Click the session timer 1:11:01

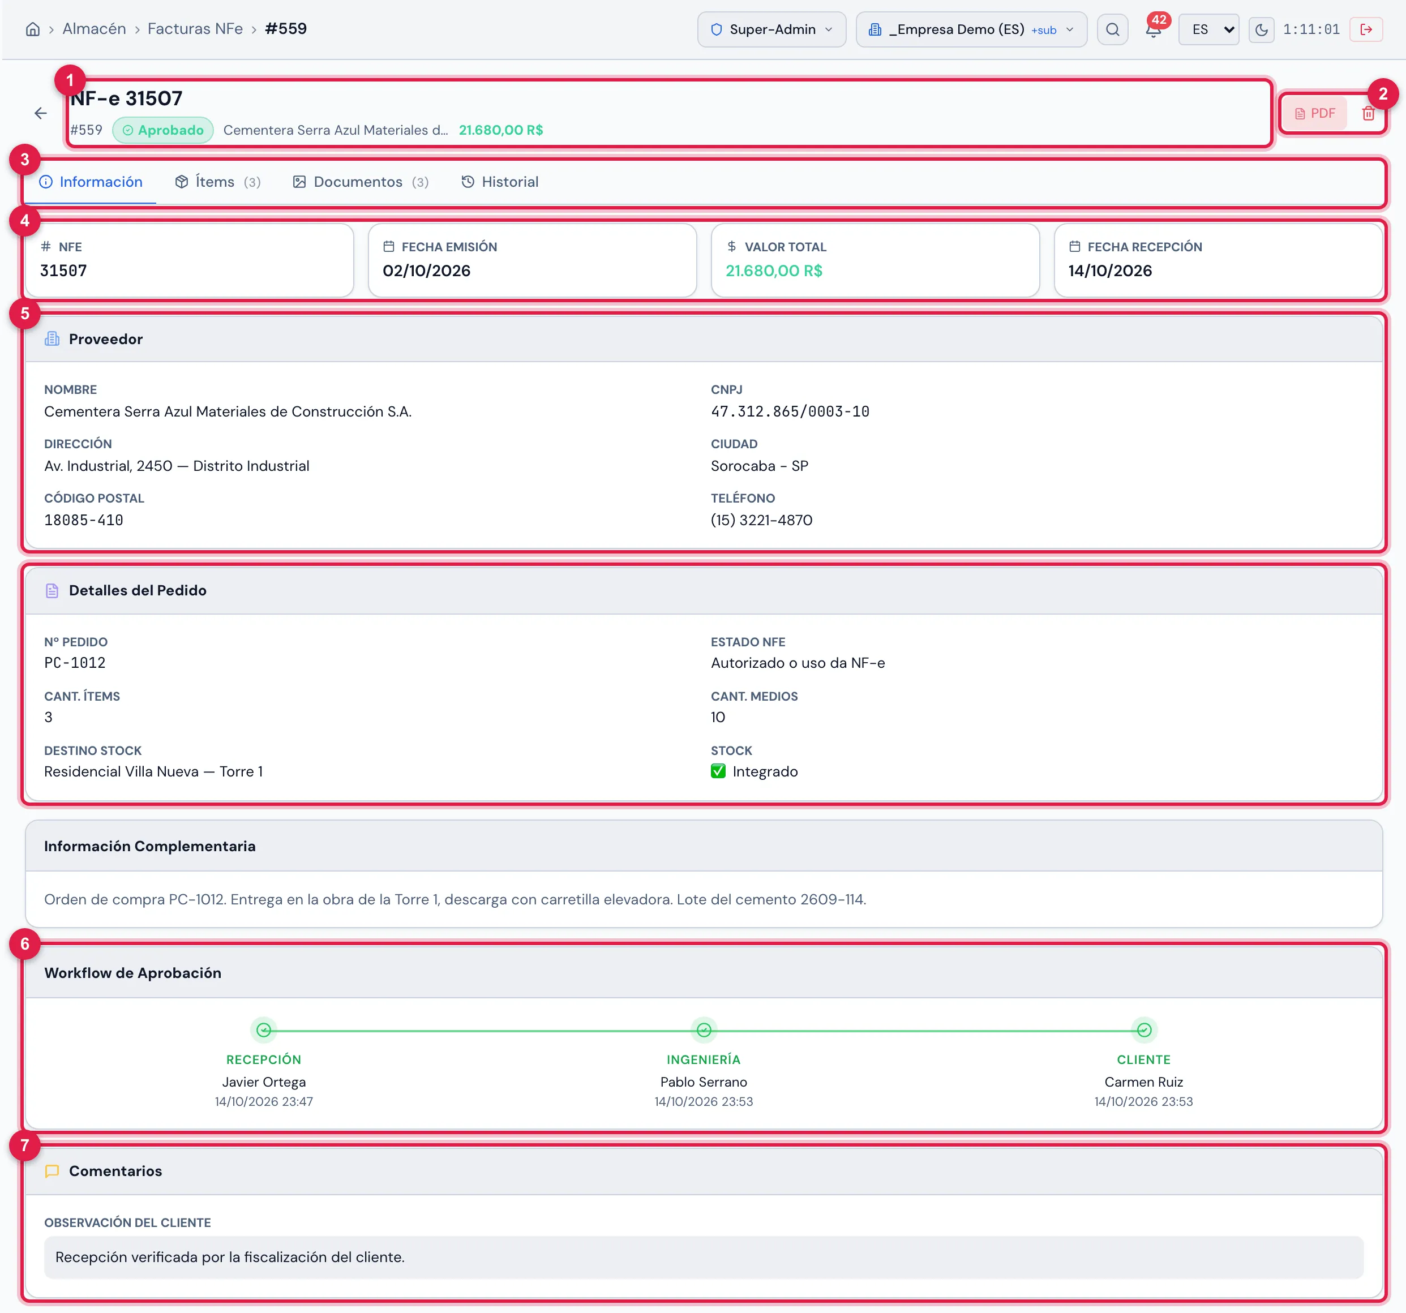[x=1311, y=29]
